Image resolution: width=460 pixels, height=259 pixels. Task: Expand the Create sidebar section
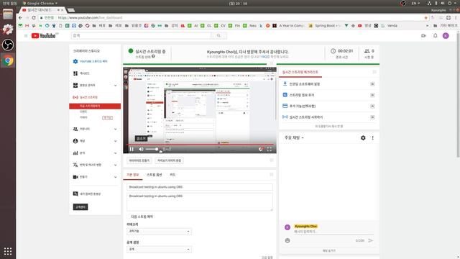tap(115, 177)
